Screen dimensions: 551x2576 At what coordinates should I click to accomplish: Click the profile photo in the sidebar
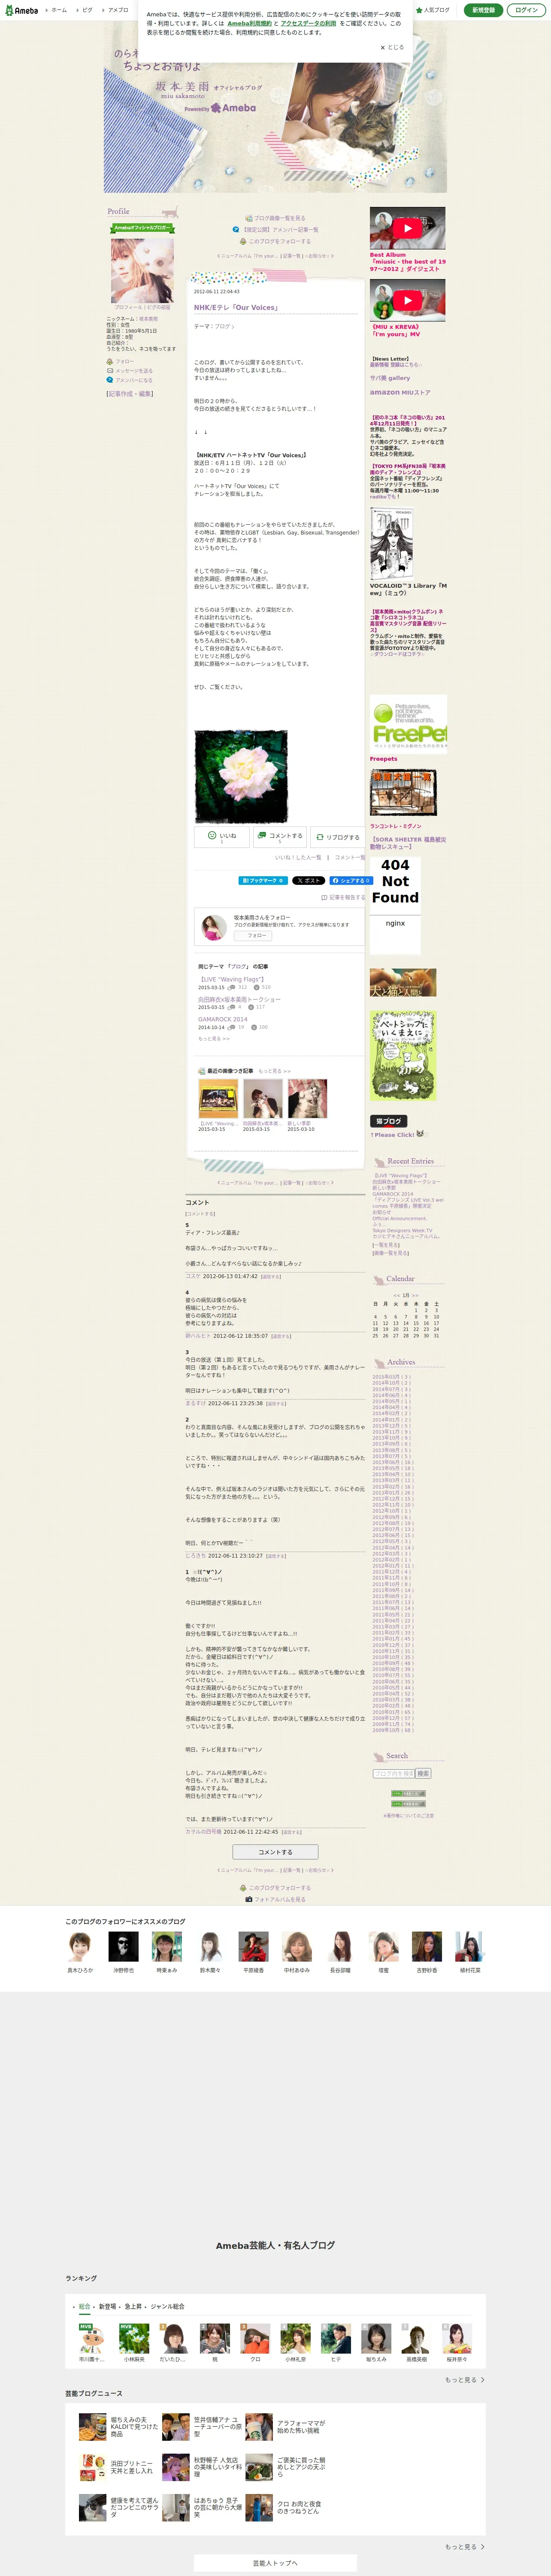[142, 270]
